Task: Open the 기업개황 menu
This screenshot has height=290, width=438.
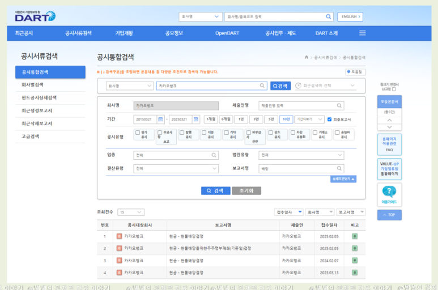Action: pos(124,33)
